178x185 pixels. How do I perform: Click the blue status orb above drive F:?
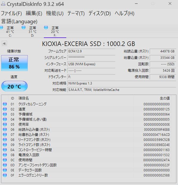(x=46, y=28)
